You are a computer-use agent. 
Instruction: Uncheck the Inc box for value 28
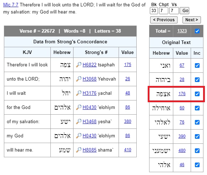click(197, 80)
